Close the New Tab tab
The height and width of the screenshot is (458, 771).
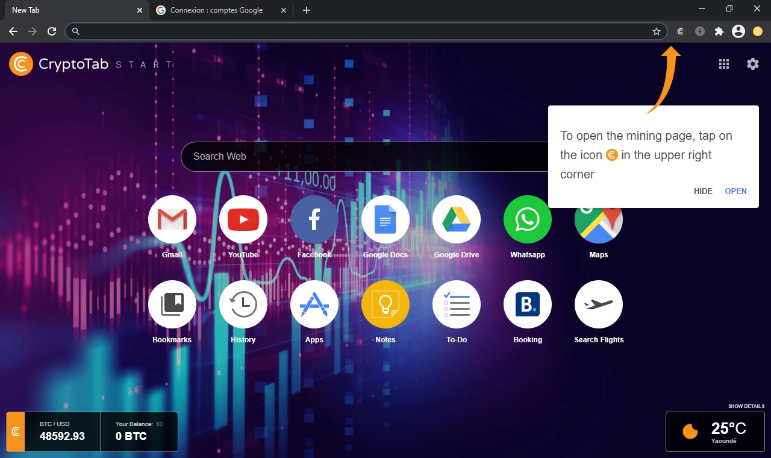tap(140, 10)
